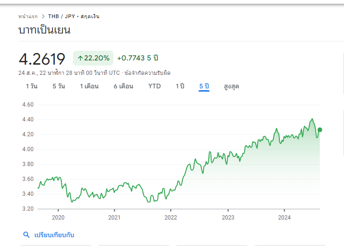Switch to the 6 เดือน range

coord(123,86)
